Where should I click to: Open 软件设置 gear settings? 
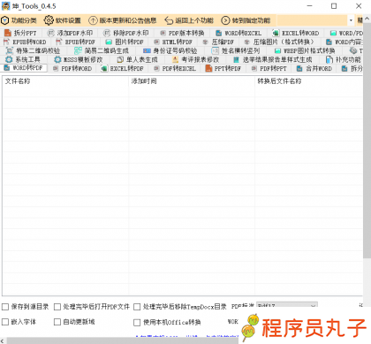pyautogui.click(x=63, y=20)
